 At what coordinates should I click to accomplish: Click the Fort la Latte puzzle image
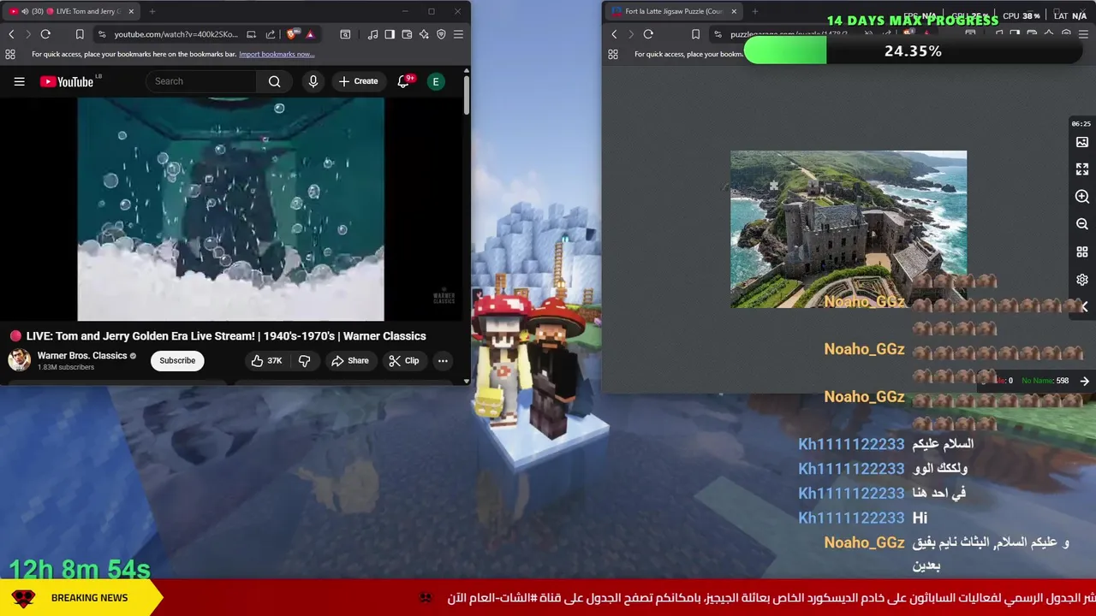849,229
